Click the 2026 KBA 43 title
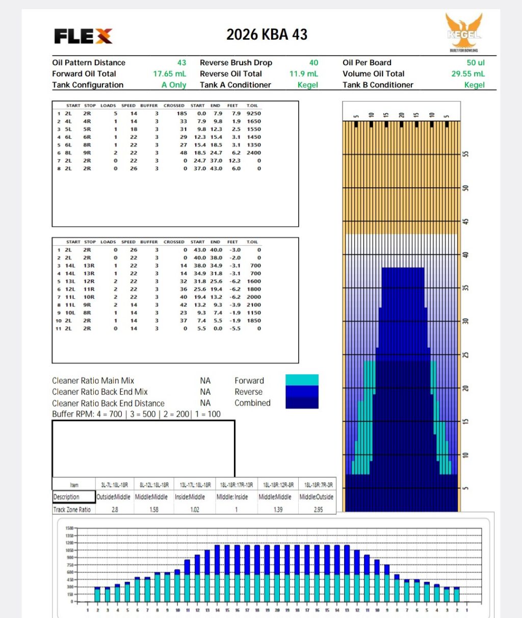Screen dimensions: 522x618 coord(267,35)
